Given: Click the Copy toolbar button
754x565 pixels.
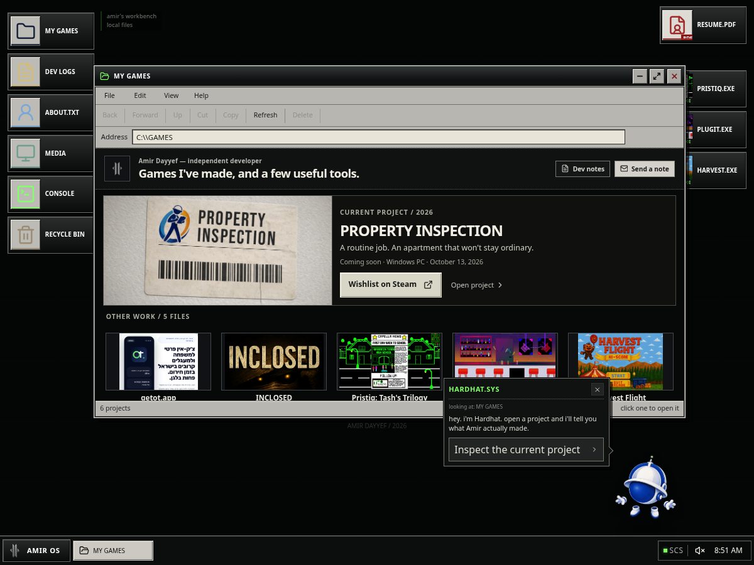Looking at the screenshot, I should pos(231,115).
